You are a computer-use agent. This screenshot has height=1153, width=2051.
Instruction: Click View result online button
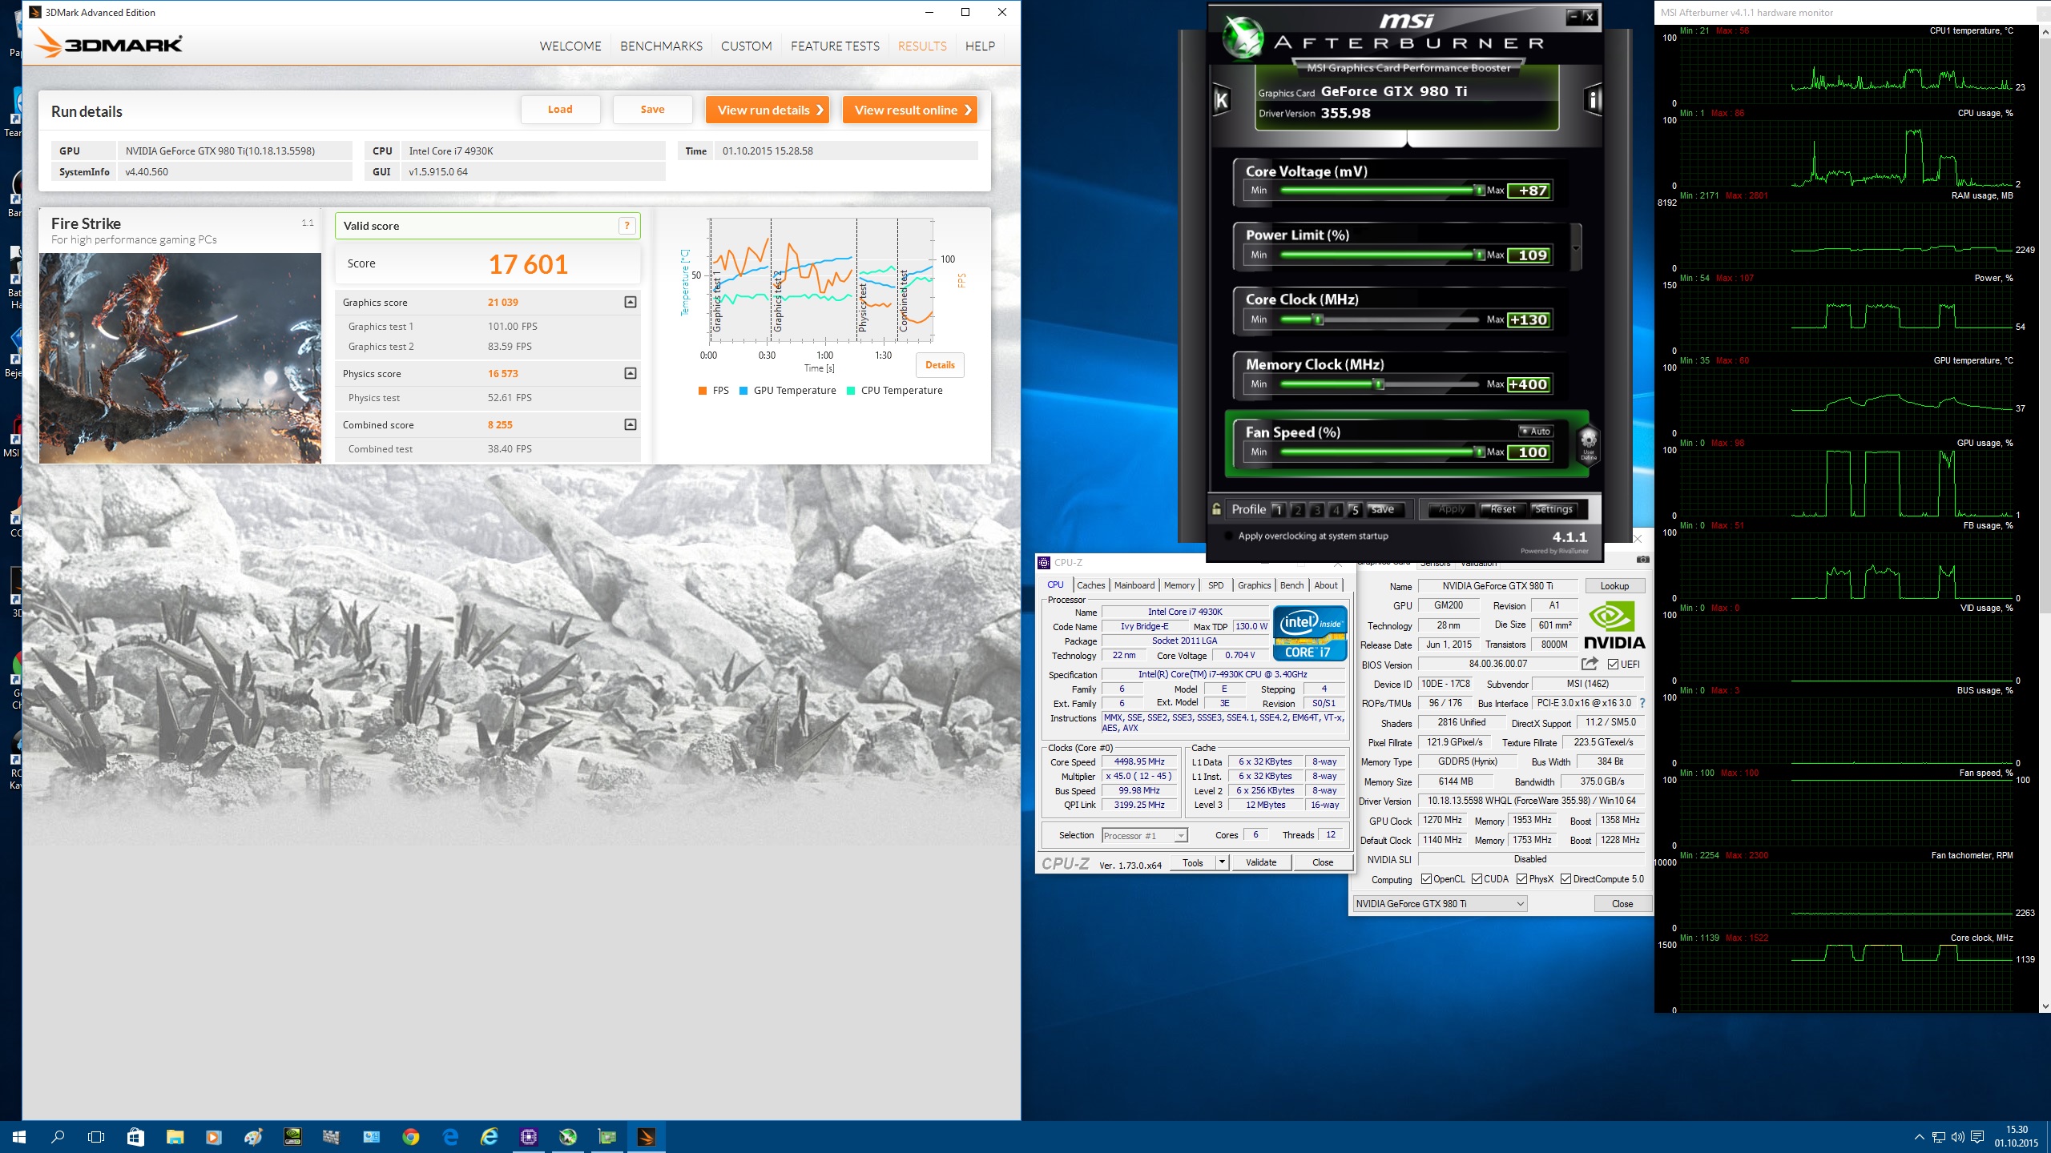[x=910, y=110]
